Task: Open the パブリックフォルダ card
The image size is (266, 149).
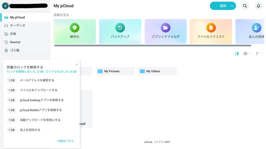Action: pos(165,31)
